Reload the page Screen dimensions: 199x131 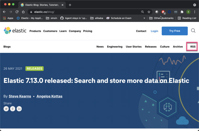(x=17, y=12)
